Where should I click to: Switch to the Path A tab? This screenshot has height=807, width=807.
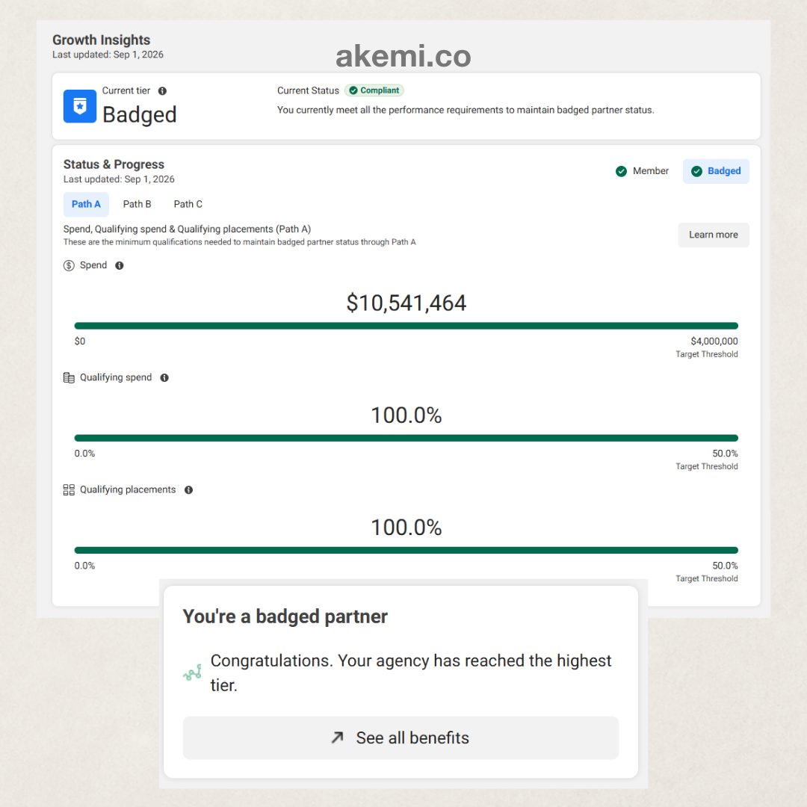click(86, 204)
